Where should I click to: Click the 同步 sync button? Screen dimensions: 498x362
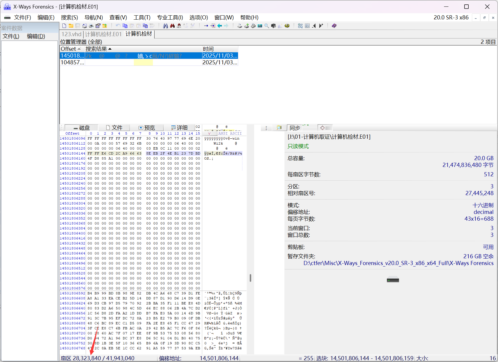295,128
